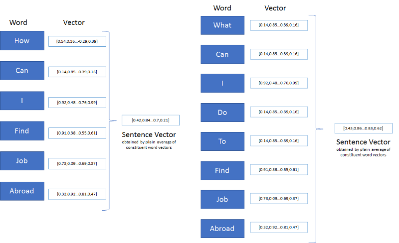The width and height of the screenshot is (399, 243).
Task: Click "Abroad" box in the "How" sentence
Action: [x=22, y=191]
